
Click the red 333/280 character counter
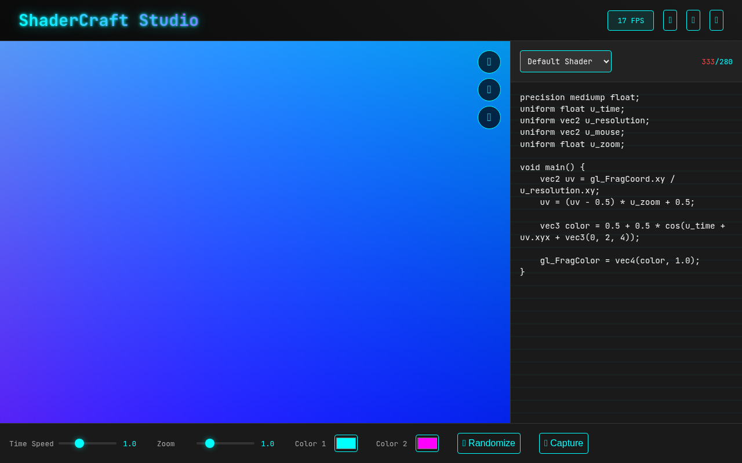717,61
